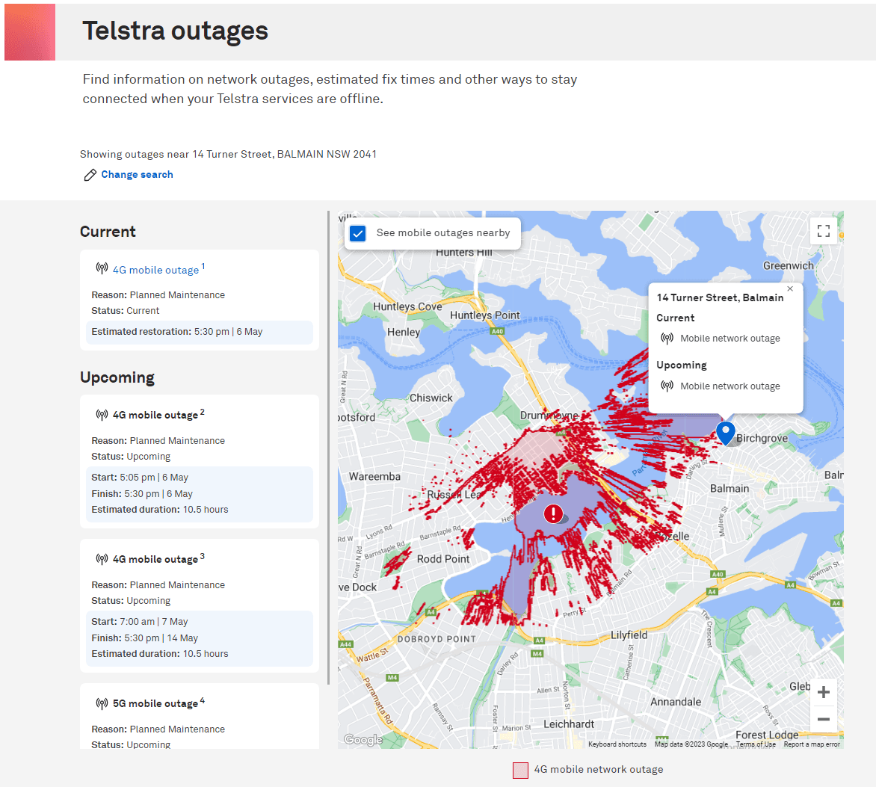Open the current 4G mobile outage link
This screenshot has height=787, width=876.
coord(156,270)
